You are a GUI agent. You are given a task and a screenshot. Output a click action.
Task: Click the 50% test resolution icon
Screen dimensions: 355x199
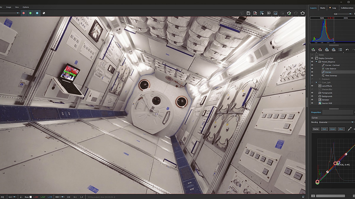tap(269, 13)
